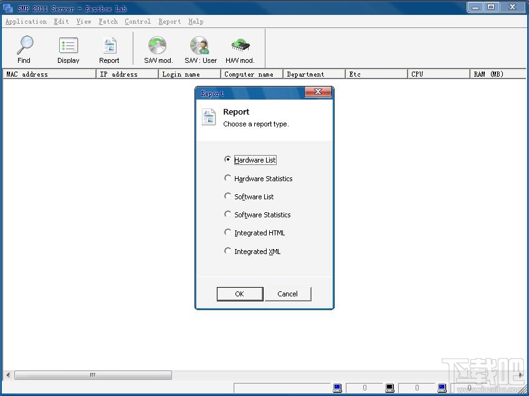
Task: Open the Fetch menu
Action: point(108,21)
